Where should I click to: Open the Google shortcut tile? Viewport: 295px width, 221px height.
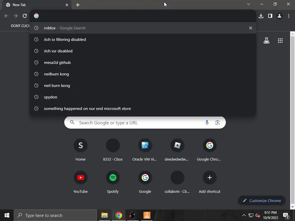[145, 182]
